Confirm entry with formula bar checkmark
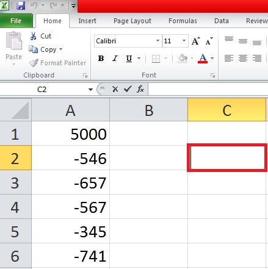This screenshot has width=268, height=269. (x=128, y=89)
